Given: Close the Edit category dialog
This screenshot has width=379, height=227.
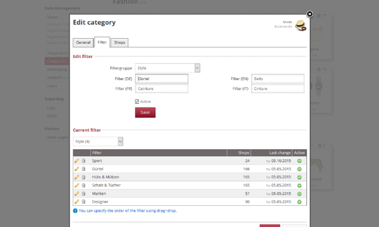Looking at the screenshot, I should (x=310, y=15).
